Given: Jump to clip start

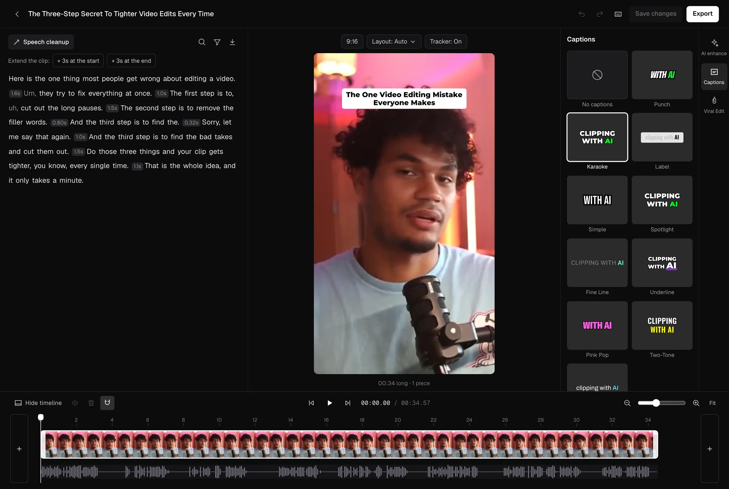Looking at the screenshot, I should [x=311, y=403].
